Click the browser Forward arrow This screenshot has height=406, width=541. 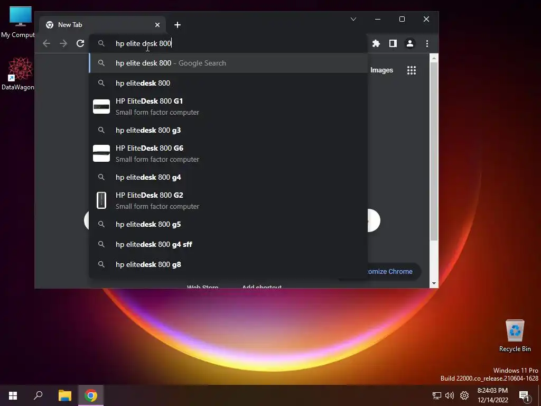[x=63, y=43]
